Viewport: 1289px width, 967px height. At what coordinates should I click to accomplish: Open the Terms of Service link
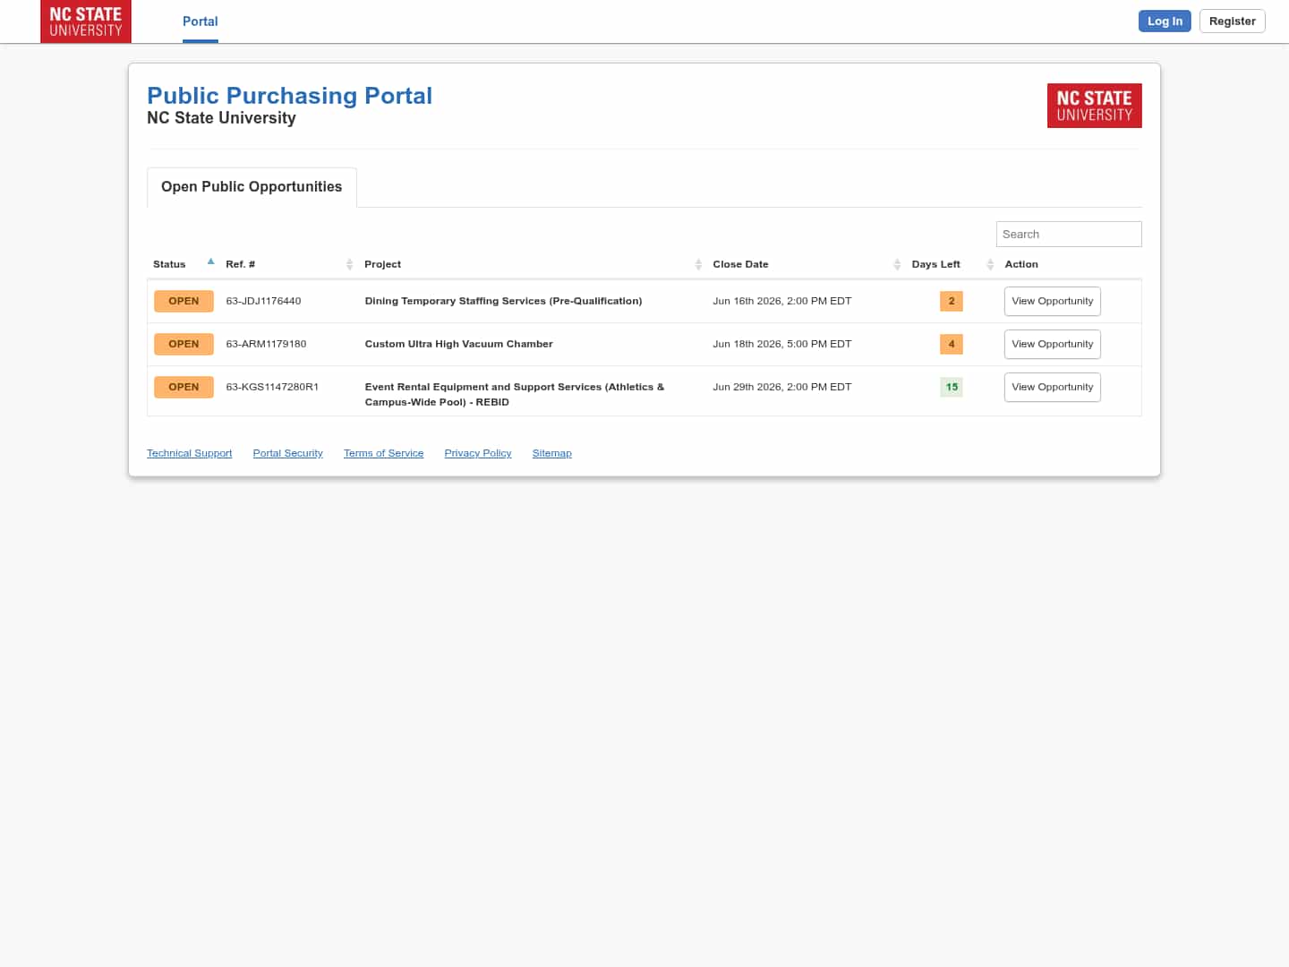(x=383, y=453)
